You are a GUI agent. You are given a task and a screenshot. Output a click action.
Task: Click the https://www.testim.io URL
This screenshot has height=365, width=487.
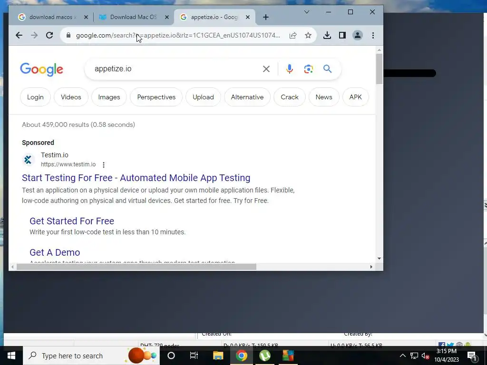pos(68,164)
